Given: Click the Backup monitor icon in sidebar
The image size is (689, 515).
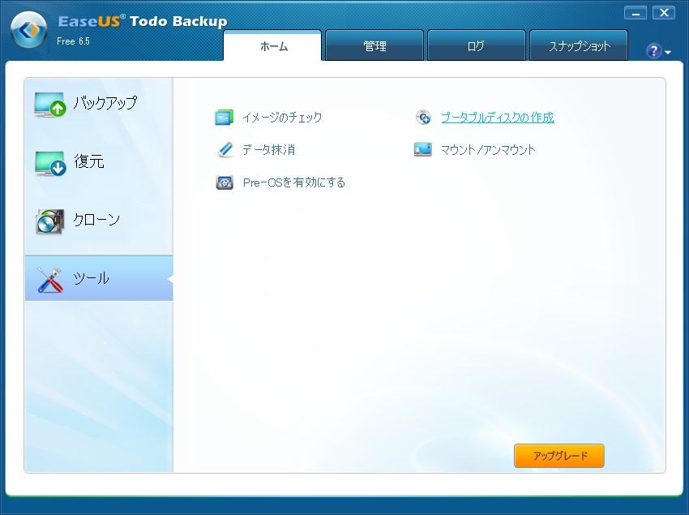Looking at the screenshot, I should pos(49,105).
